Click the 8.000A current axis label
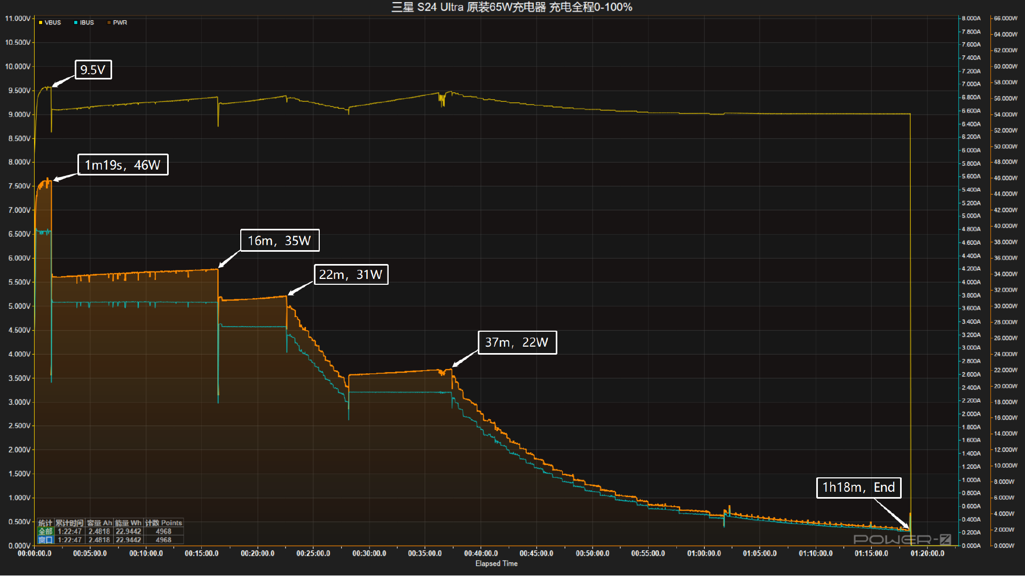 click(971, 19)
